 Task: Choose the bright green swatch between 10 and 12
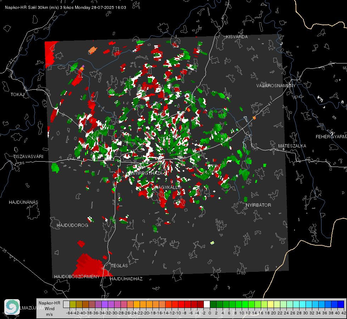245,304
